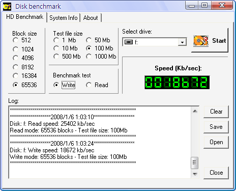Click the log scrollbar thumb

point(195,163)
